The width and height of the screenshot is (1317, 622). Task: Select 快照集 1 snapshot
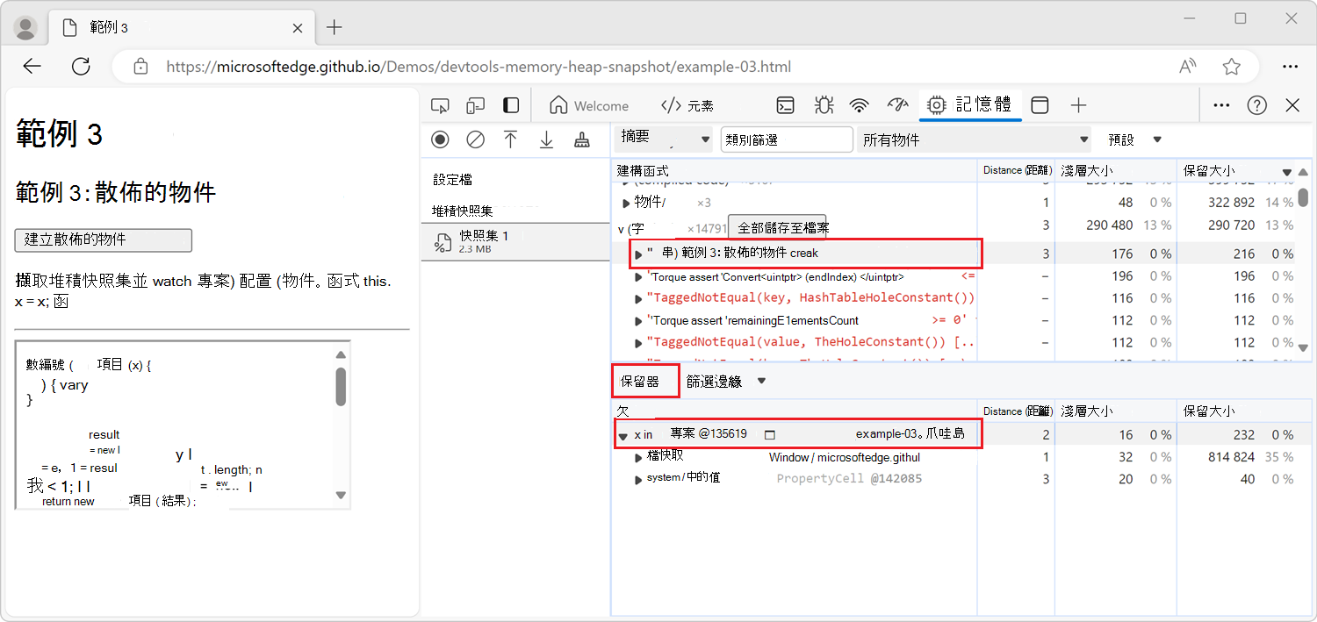point(515,242)
